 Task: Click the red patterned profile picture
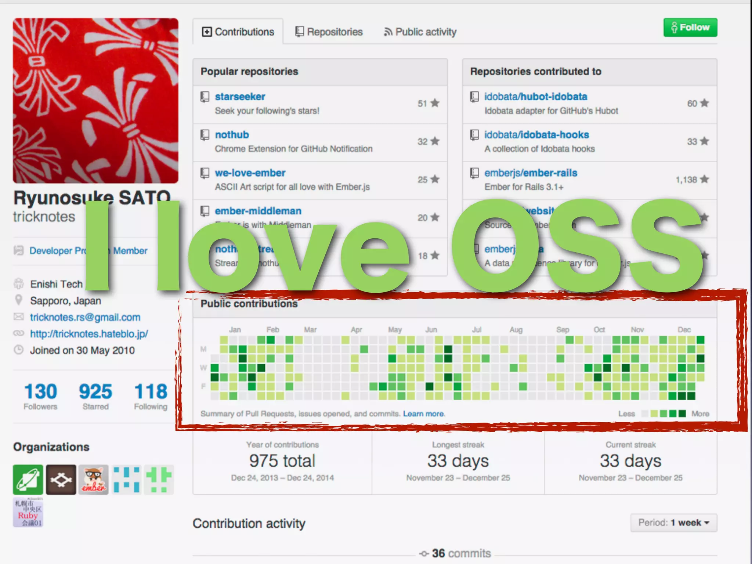(x=95, y=101)
